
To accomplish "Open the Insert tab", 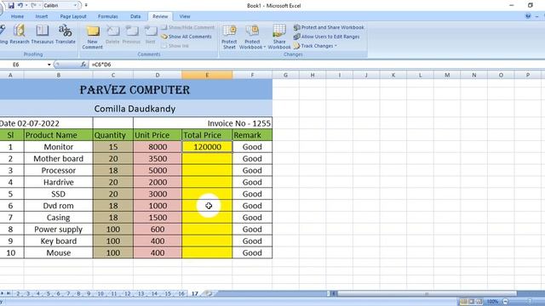I will click(x=42, y=16).
